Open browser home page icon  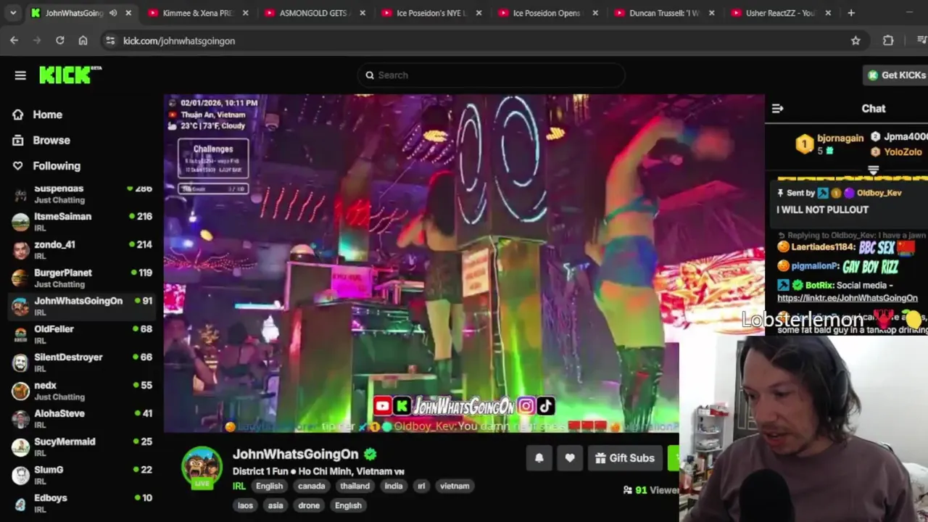(83, 41)
